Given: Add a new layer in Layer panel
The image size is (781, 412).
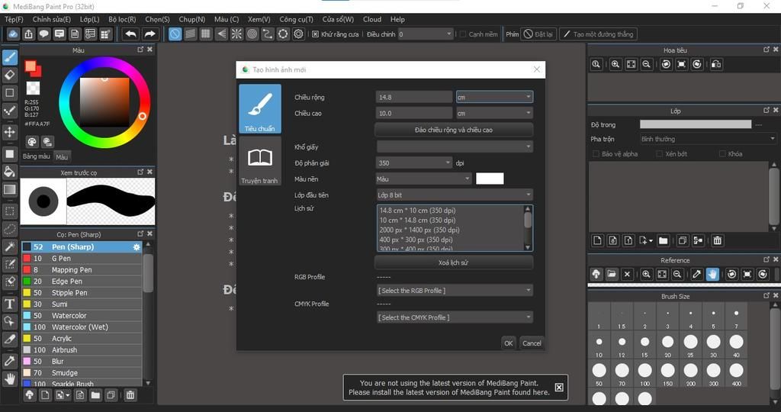Looking at the screenshot, I should (x=597, y=240).
